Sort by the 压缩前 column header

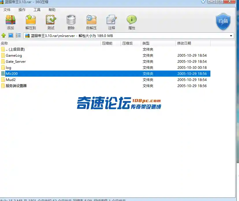(x=110, y=43)
